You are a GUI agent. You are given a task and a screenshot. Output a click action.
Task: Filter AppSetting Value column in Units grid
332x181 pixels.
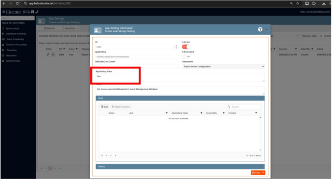point(201,113)
